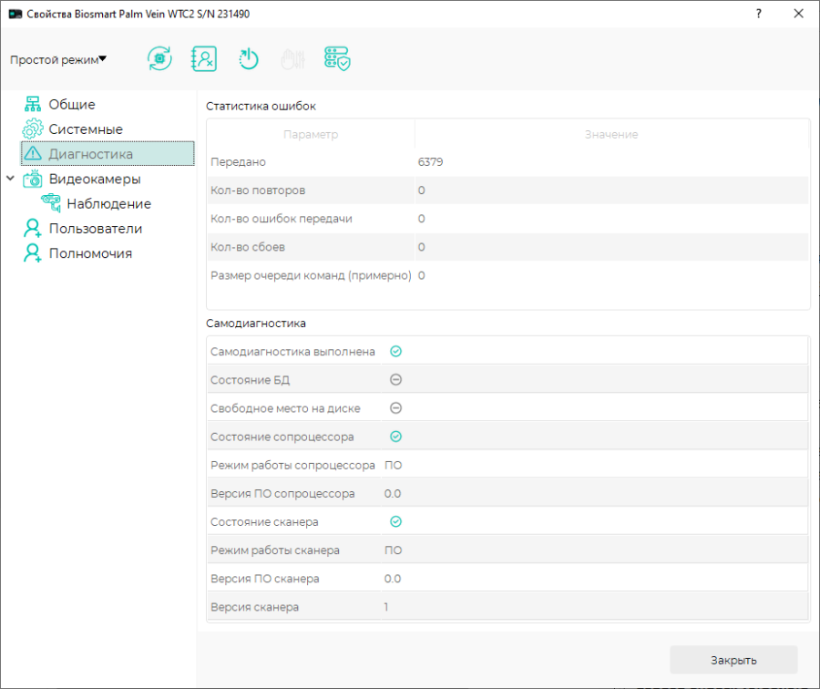Open the 'Пользователи' section

click(96, 229)
